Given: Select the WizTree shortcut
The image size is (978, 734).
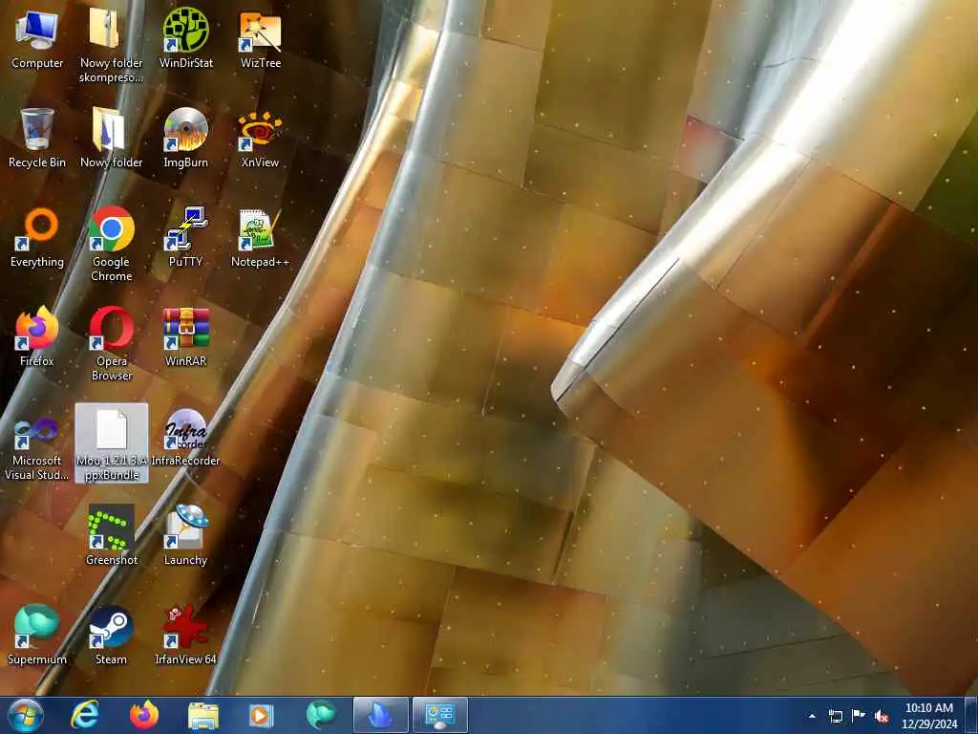Looking at the screenshot, I should [260, 38].
